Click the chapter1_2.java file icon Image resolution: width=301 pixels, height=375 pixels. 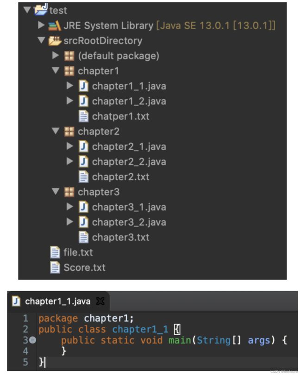83,101
